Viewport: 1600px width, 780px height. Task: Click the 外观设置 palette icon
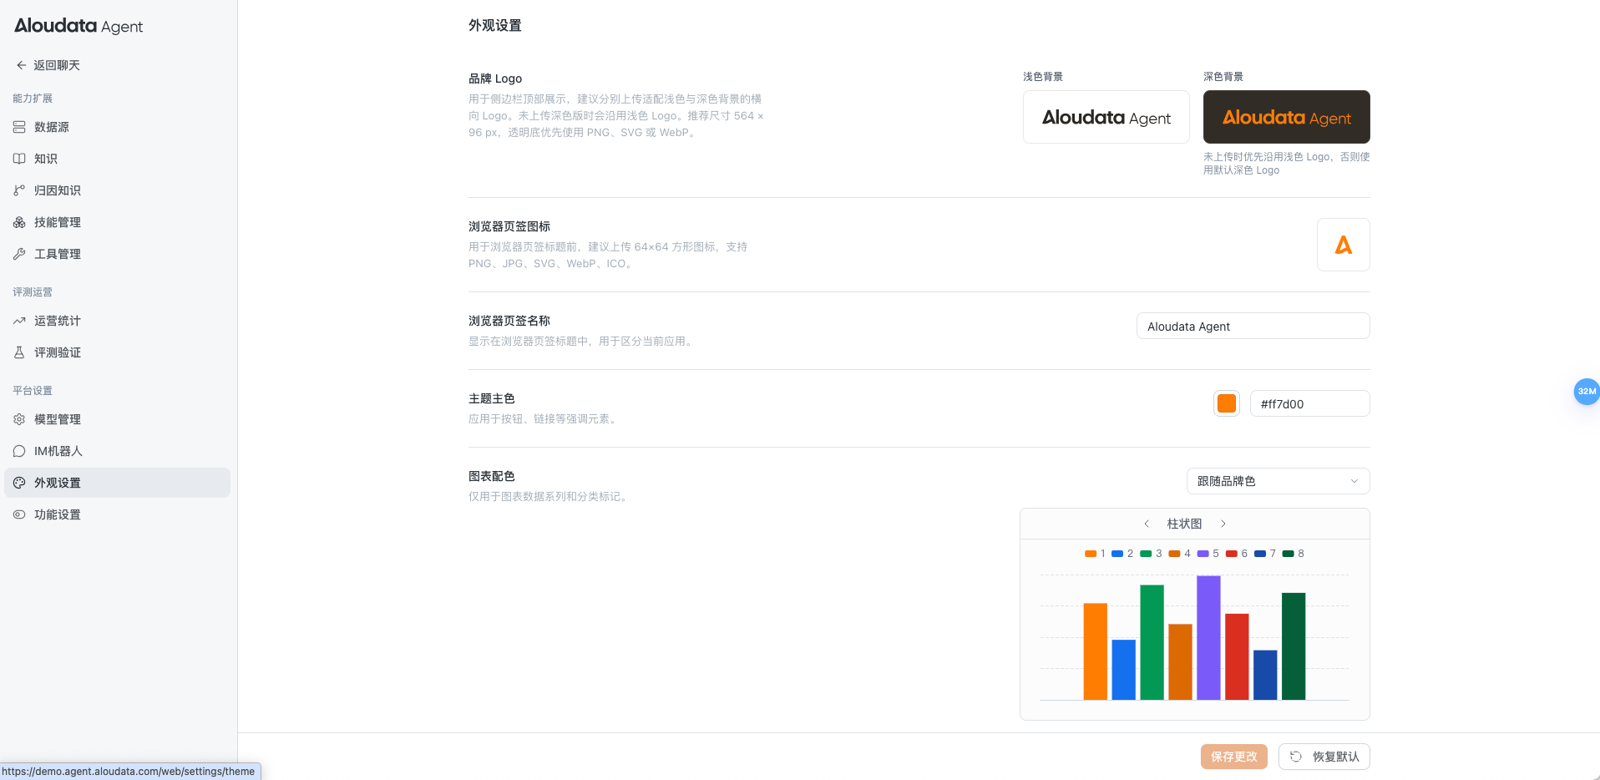click(x=19, y=483)
